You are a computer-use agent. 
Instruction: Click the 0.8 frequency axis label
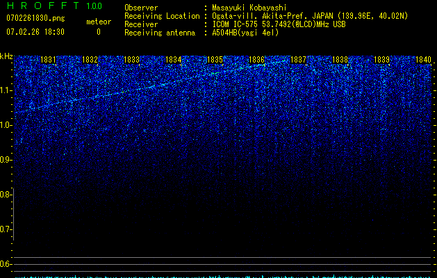(x=6, y=195)
